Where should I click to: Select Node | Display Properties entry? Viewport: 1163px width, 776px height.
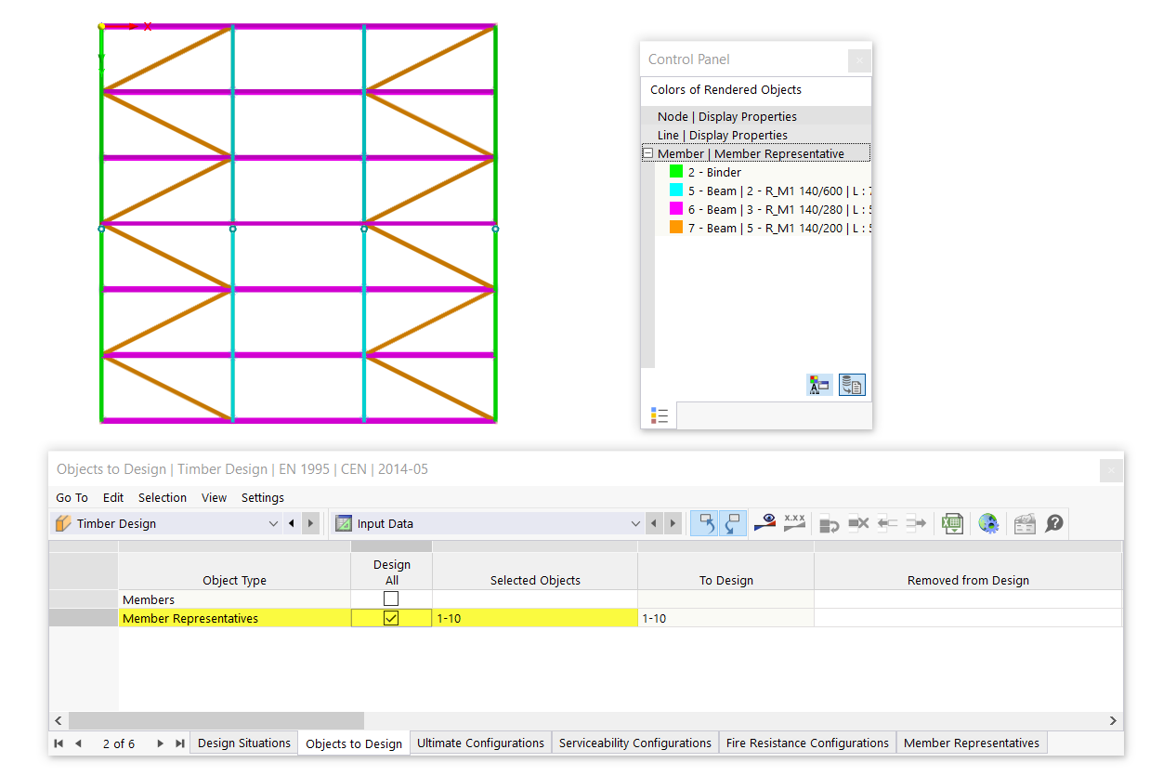[x=726, y=116]
